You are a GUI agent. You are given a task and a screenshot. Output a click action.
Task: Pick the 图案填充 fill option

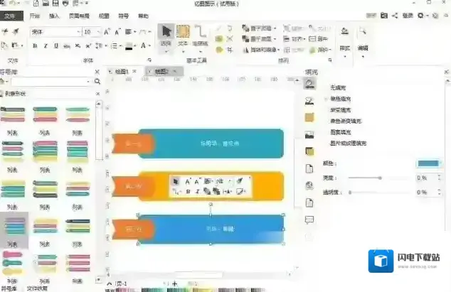tap(340, 132)
